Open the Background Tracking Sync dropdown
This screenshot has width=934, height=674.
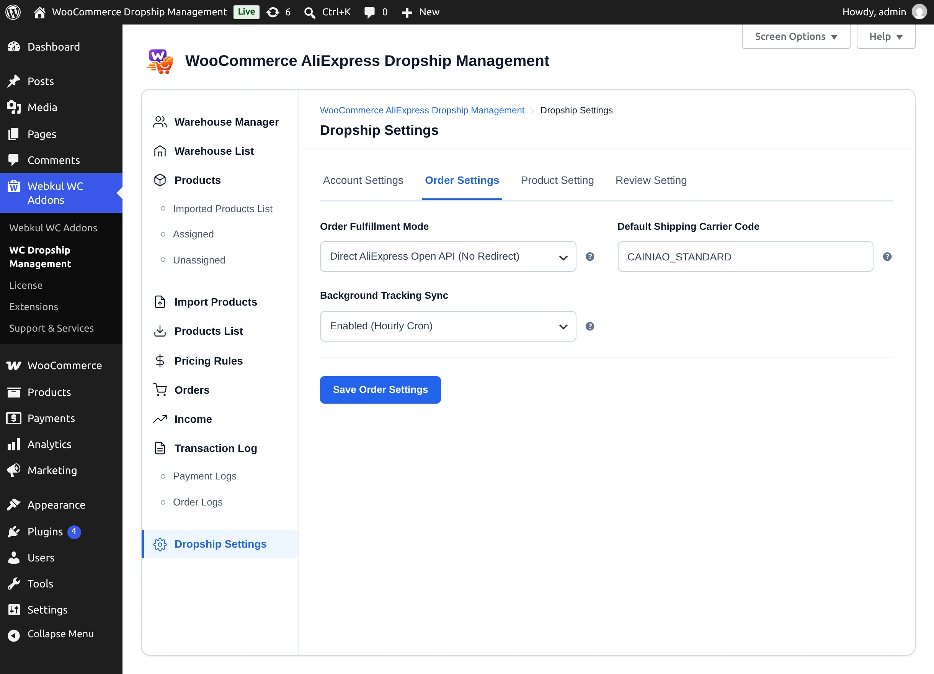click(x=447, y=326)
